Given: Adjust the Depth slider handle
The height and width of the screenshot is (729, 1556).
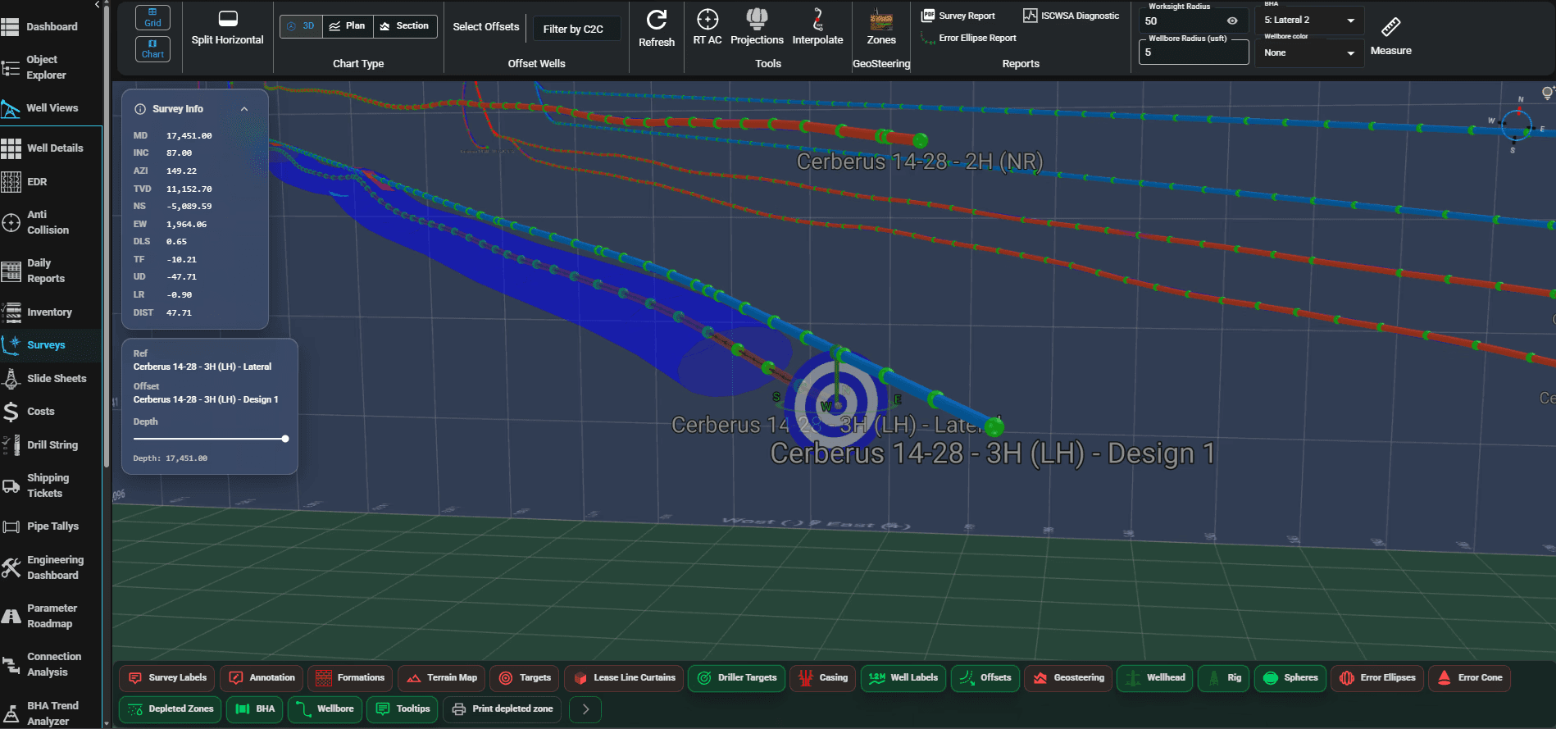Looking at the screenshot, I should click(285, 439).
